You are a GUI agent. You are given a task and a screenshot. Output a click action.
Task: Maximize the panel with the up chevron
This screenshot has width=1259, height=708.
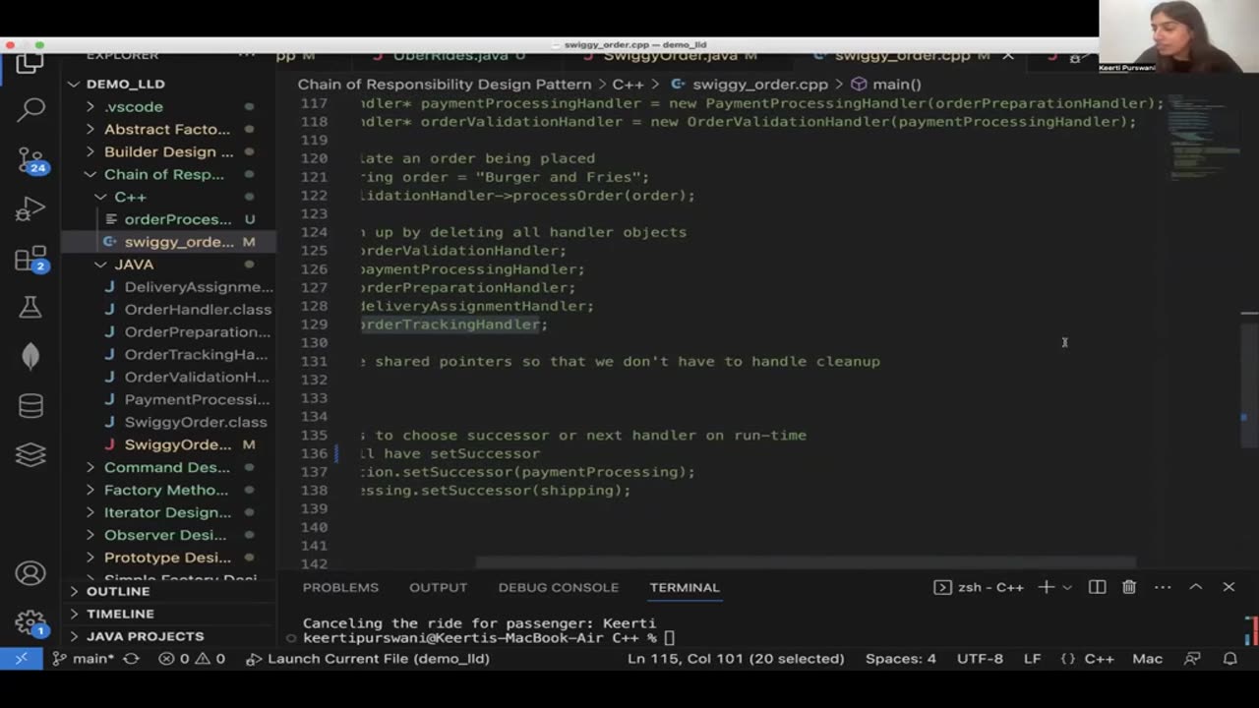tap(1196, 587)
